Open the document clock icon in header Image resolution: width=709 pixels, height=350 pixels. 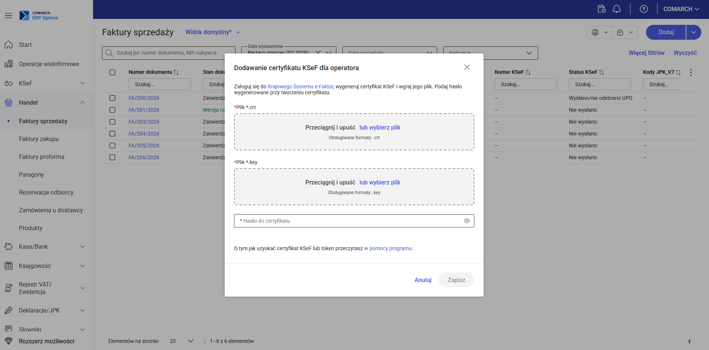(601, 9)
